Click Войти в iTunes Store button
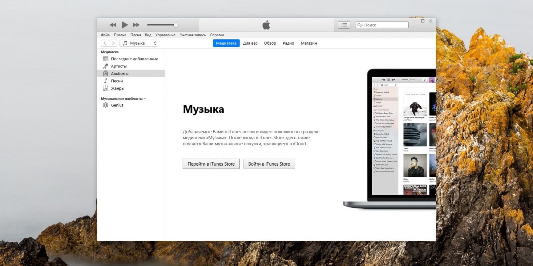This screenshot has width=533, height=266. (x=269, y=164)
